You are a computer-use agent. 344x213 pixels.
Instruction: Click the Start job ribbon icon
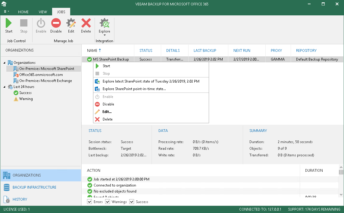(x=8, y=23)
